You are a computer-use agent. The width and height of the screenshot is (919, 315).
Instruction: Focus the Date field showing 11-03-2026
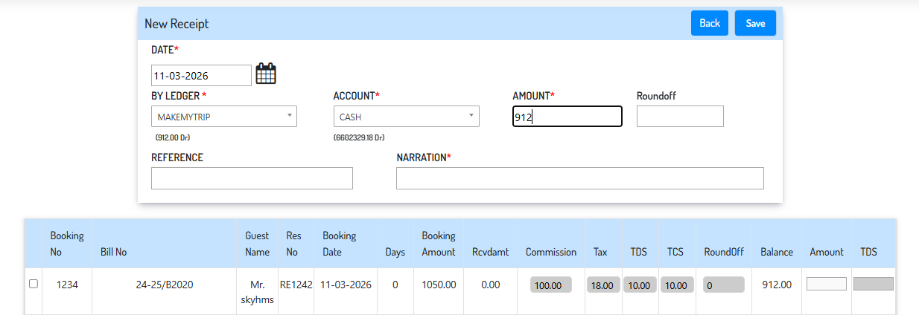click(x=201, y=75)
